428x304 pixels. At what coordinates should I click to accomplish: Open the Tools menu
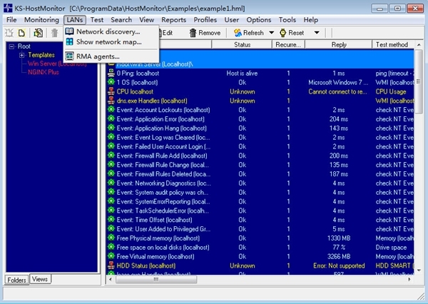(287, 20)
